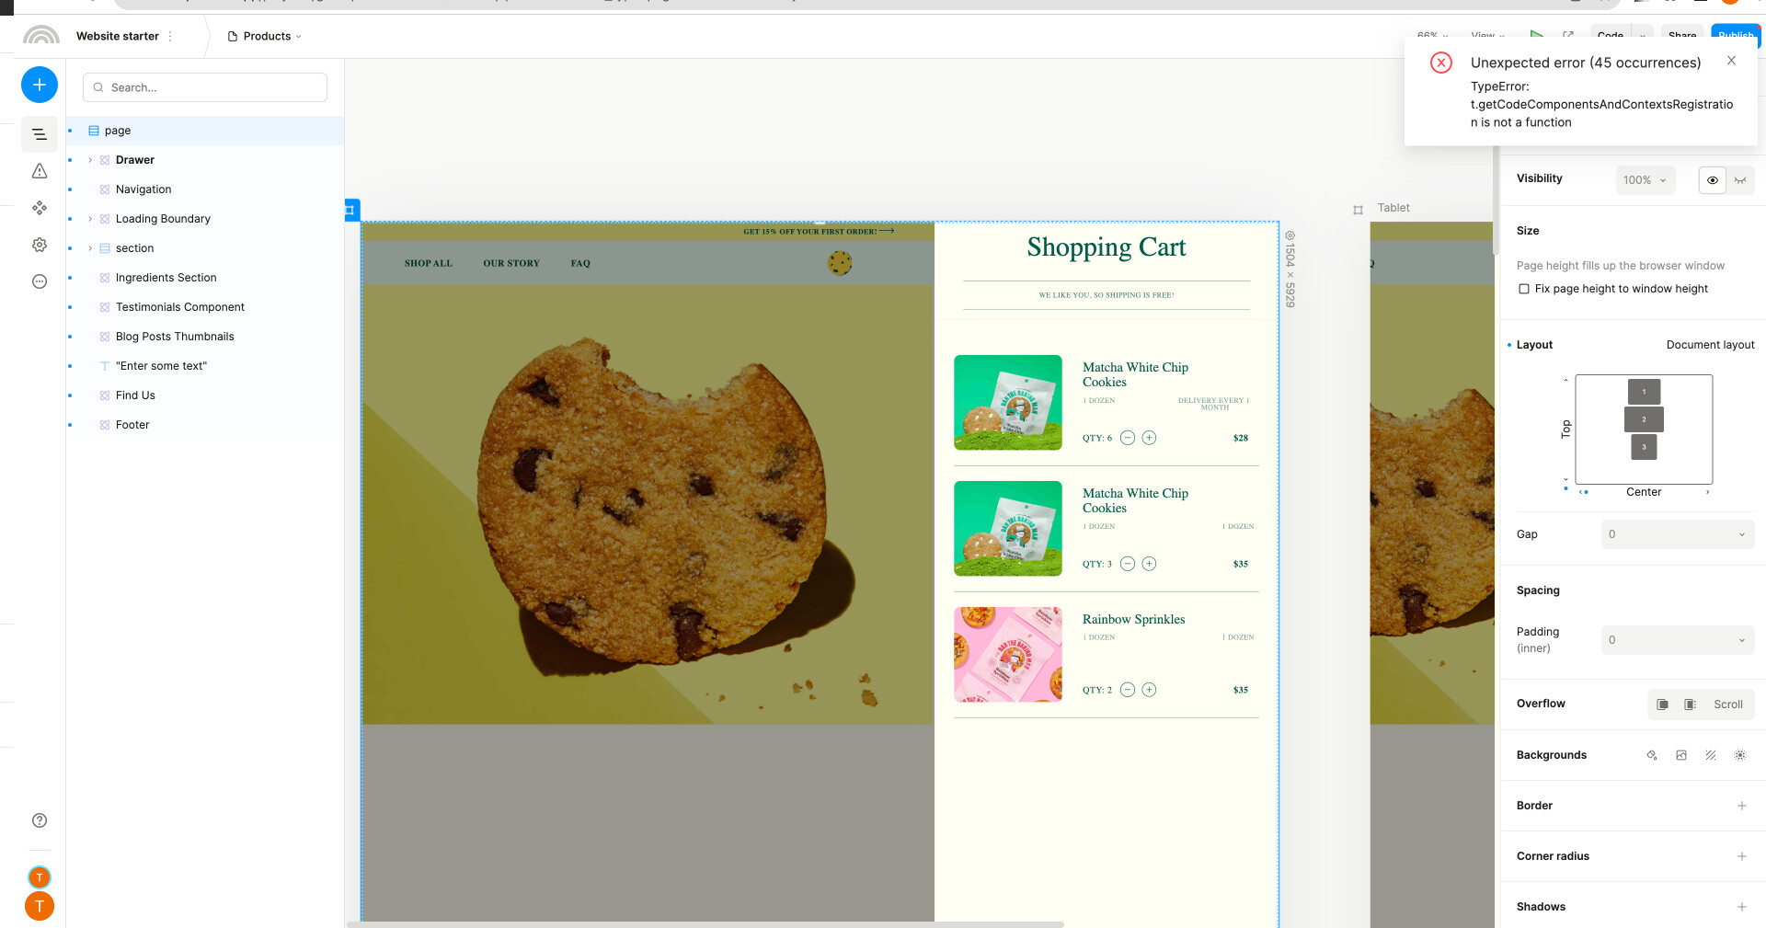
Task: Add a background color fill
Action: coord(1652,755)
